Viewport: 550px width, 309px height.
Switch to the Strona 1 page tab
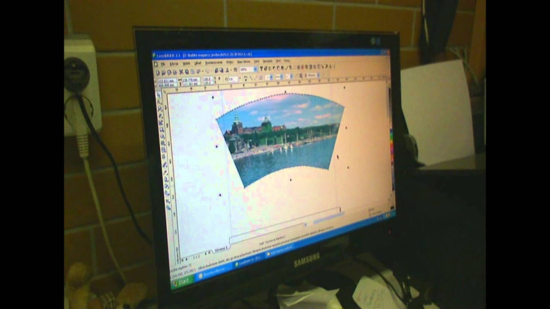pos(220,249)
